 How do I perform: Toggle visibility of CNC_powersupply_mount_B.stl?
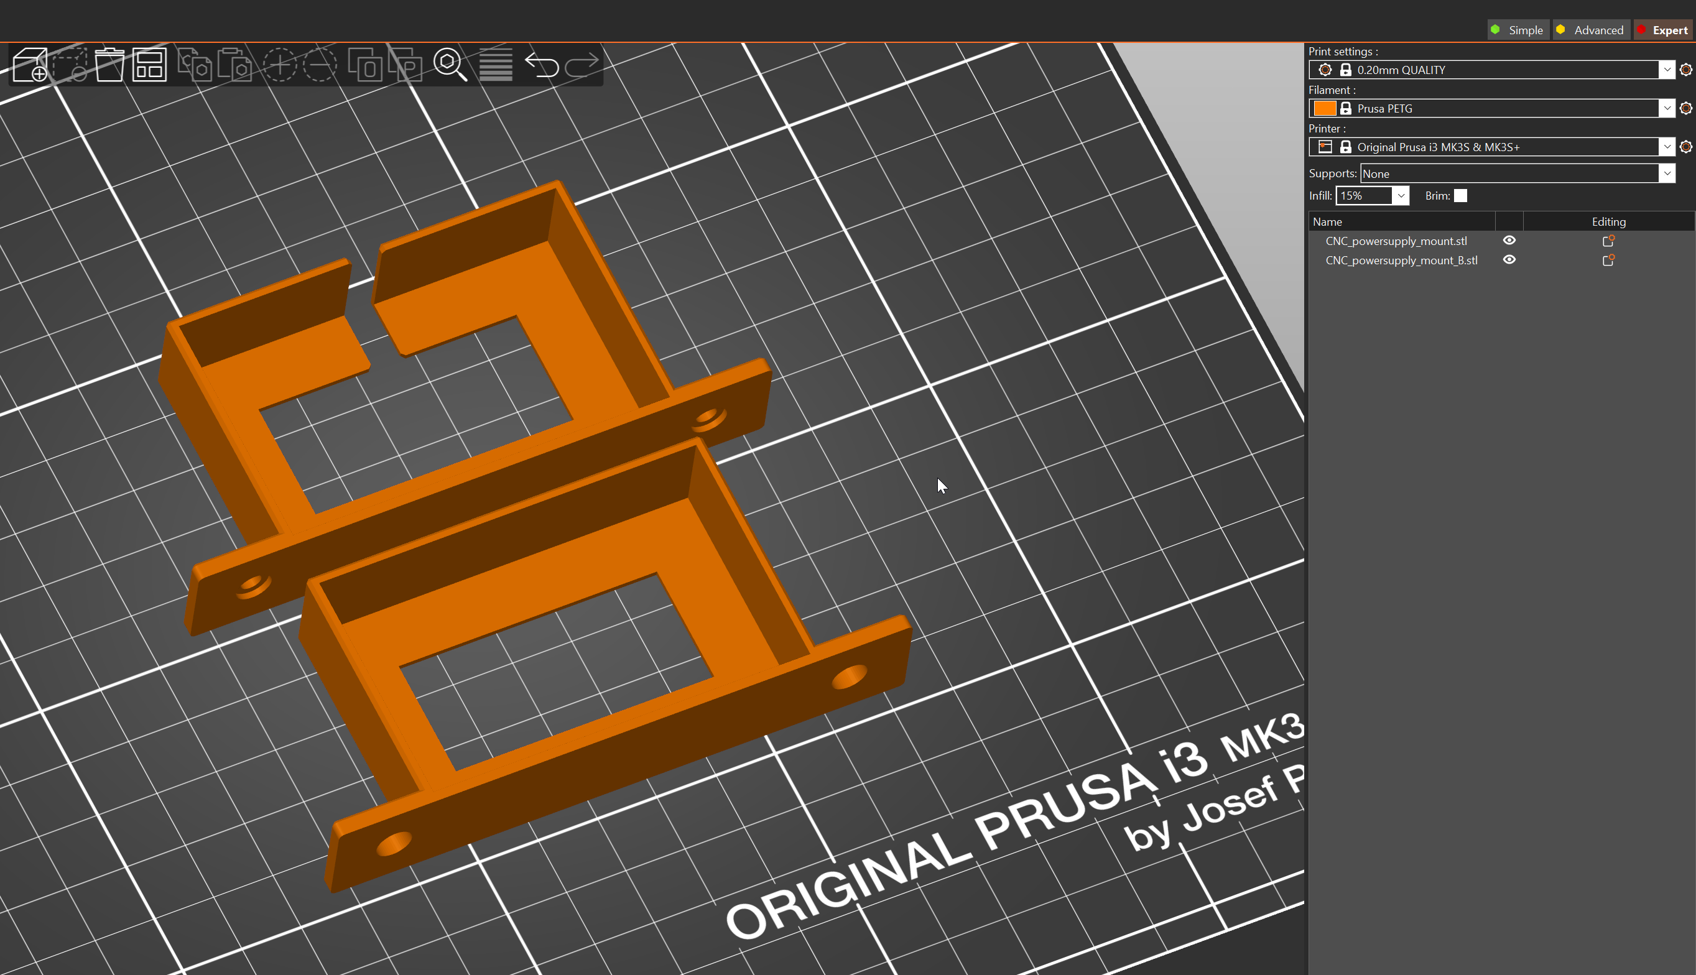pyautogui.click(x=1510, y=261)
